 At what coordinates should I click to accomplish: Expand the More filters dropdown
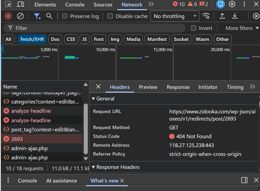click(242, 28)
